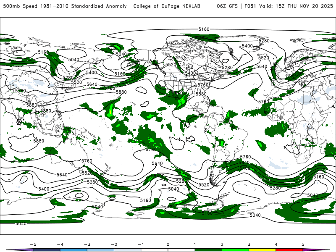Click the '500mb Speed 1981-2010 Standardized Anomaly' title
336x252 pixels.
click(x=65, y=6)
